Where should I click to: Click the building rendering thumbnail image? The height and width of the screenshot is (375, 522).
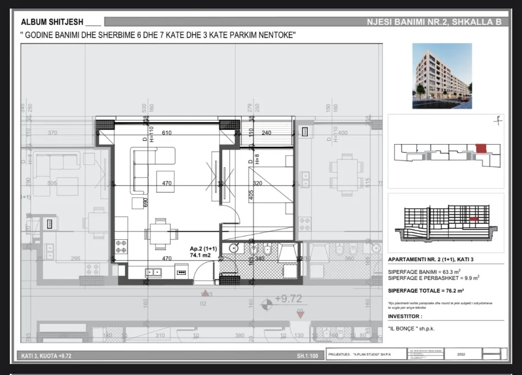442,76
